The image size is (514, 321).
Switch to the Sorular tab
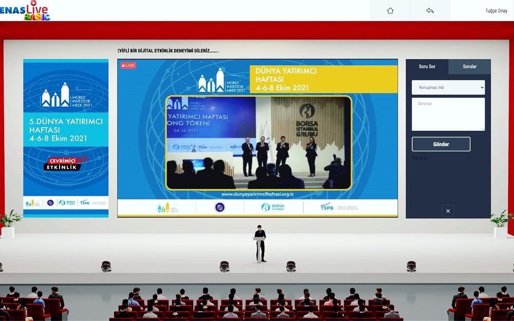[x=469, y=67]
